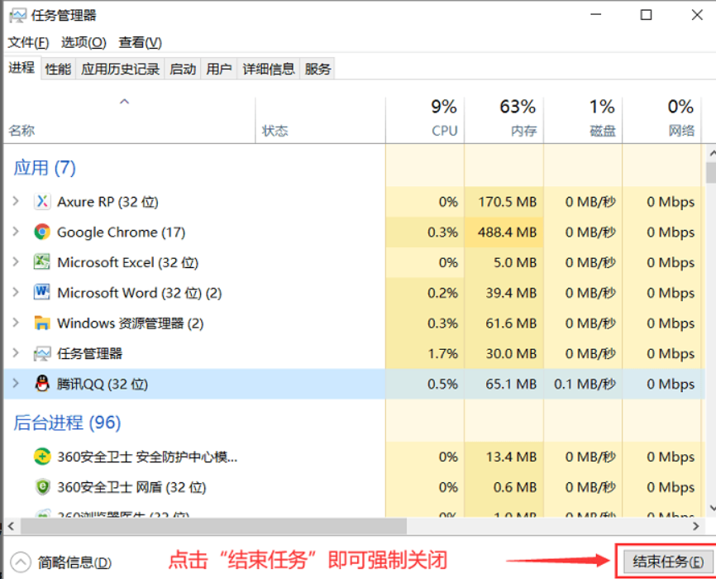The width and height of the screenshot is (716, 579).
Task: Sort processes by 内存 column
Action: pyautogui.click(x=504, y=118)
